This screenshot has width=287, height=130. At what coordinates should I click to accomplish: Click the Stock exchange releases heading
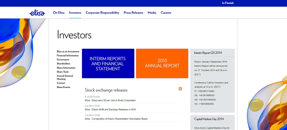[x=106, y=90]
